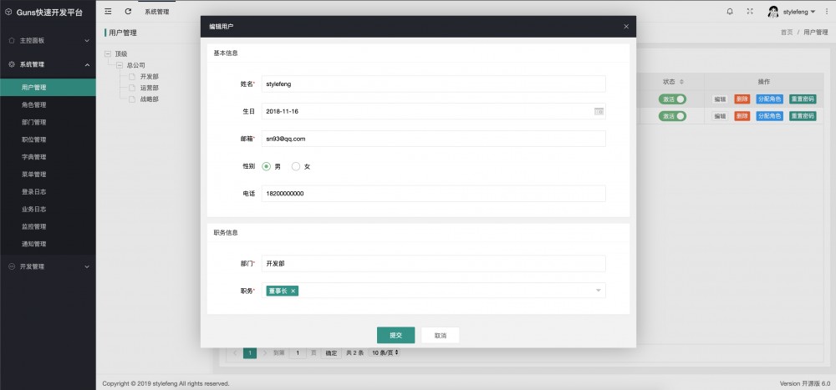This screenshot has width=836, height=390.
Task: Click the 部门 input field
Action: [x=433, y=263]
